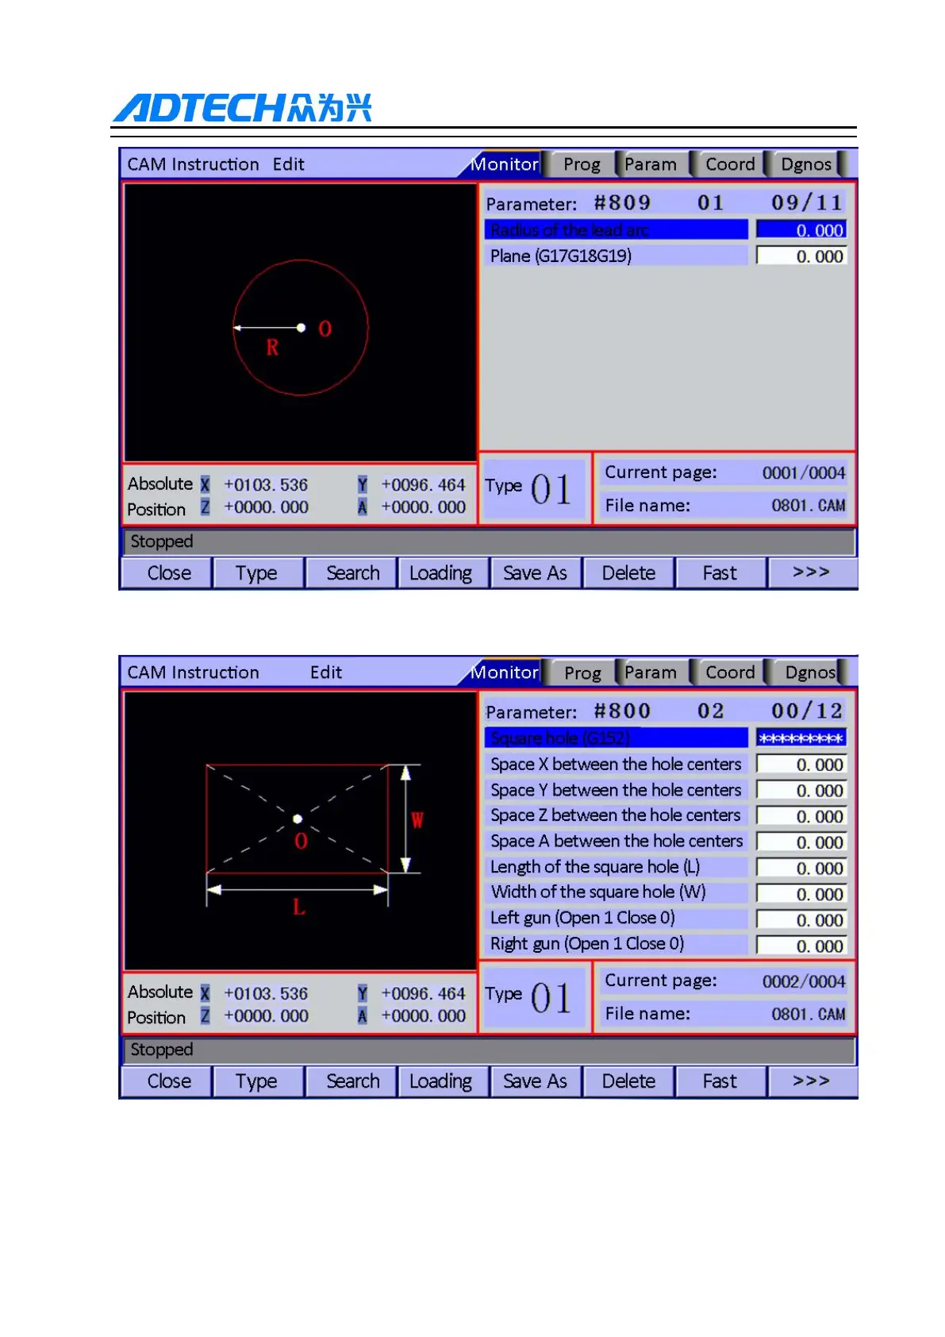Click the current page value '0002/0004'

[x=804, y=981]
